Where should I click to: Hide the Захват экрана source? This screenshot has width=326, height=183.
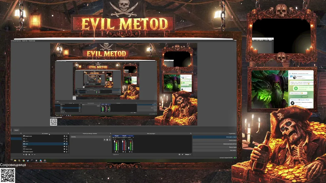point(64,152)
